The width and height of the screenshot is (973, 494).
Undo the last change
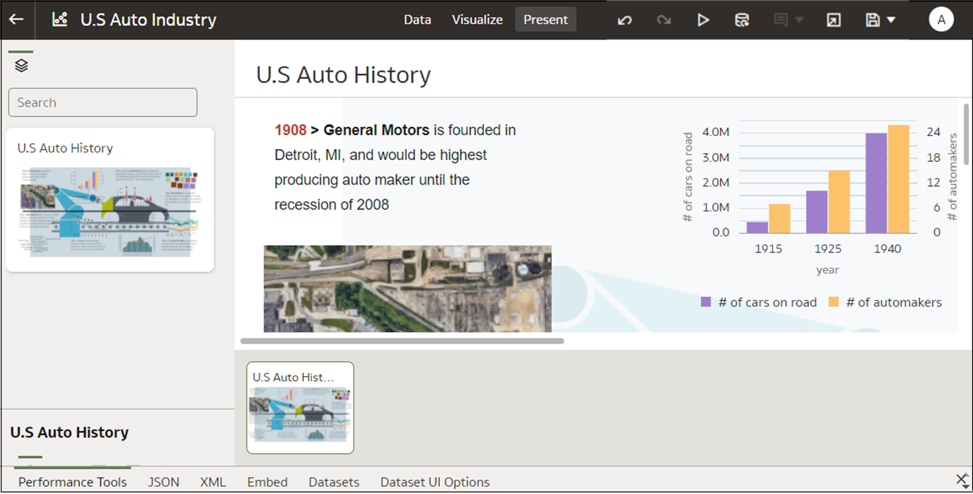point(625,20)
